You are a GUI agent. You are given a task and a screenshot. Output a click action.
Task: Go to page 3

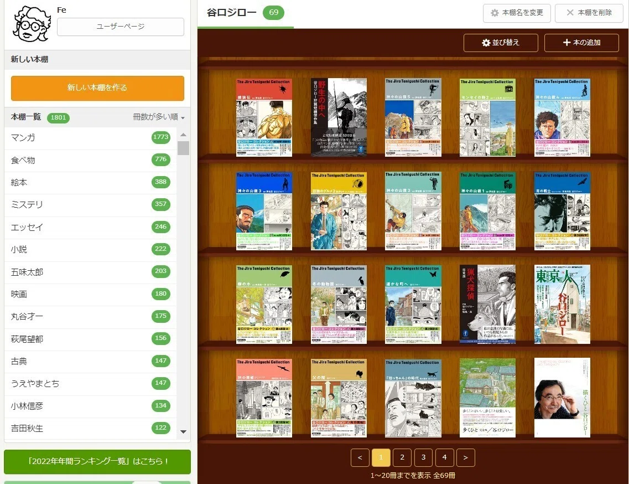click(x=423, y=457)
